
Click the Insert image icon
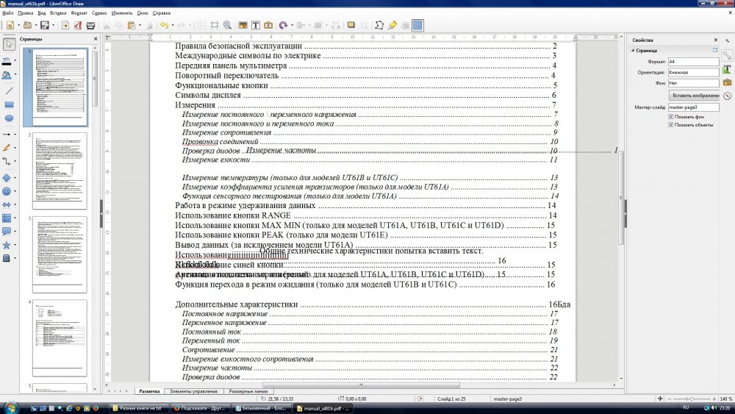pyautogui.click(x=243, y=25)
